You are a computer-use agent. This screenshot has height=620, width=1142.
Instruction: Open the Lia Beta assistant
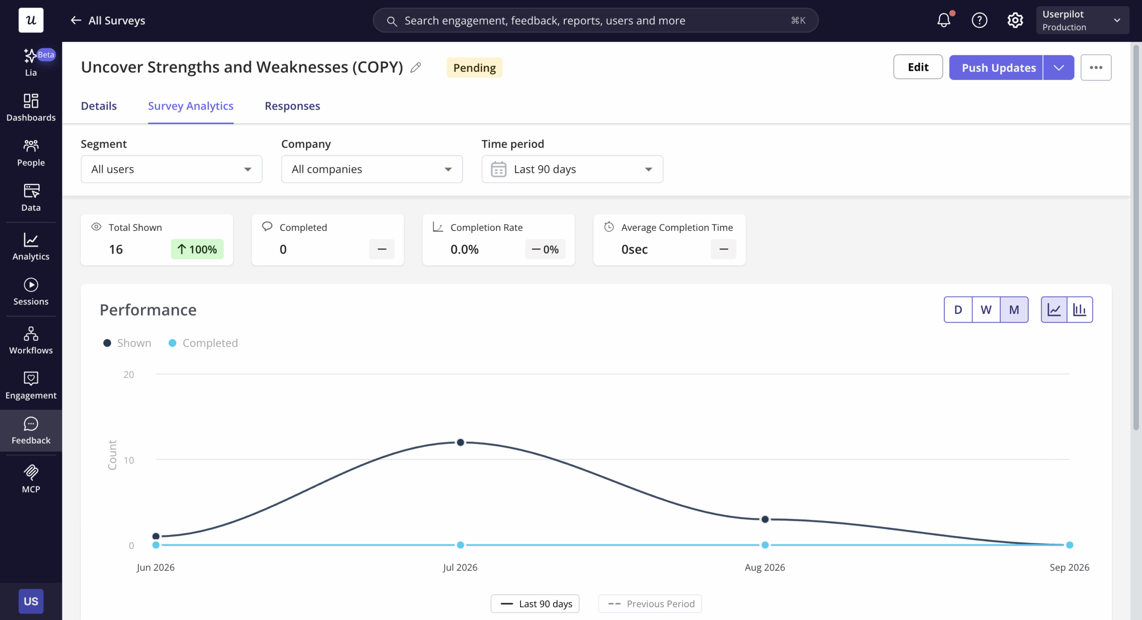pos(31,62)
